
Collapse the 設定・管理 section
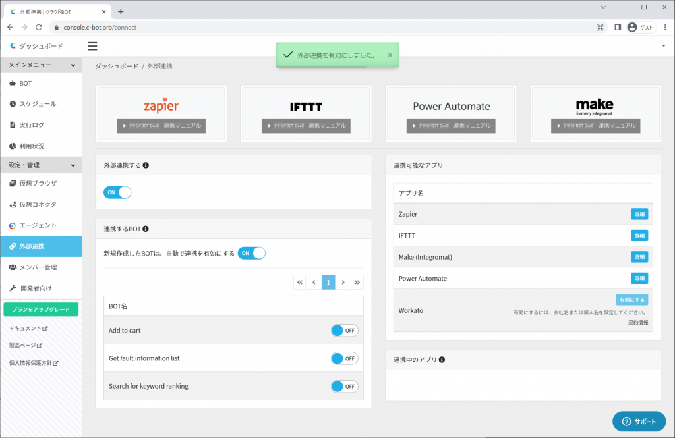pyautogui.click(x=41, y=165)
